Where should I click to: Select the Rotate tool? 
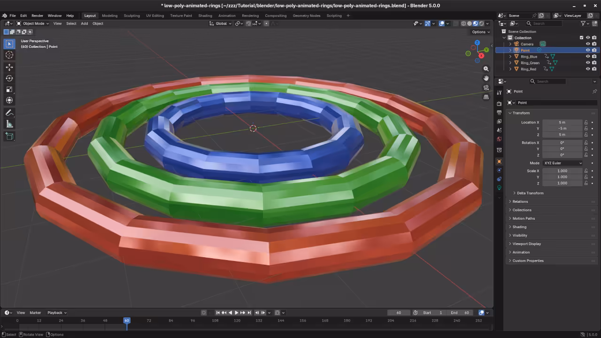9,78
